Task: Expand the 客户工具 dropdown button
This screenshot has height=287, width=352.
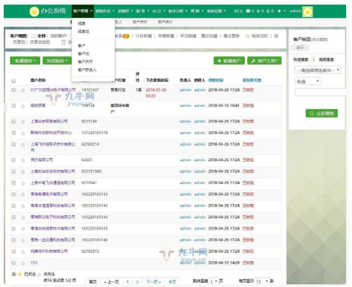Action: pos(264,61)
